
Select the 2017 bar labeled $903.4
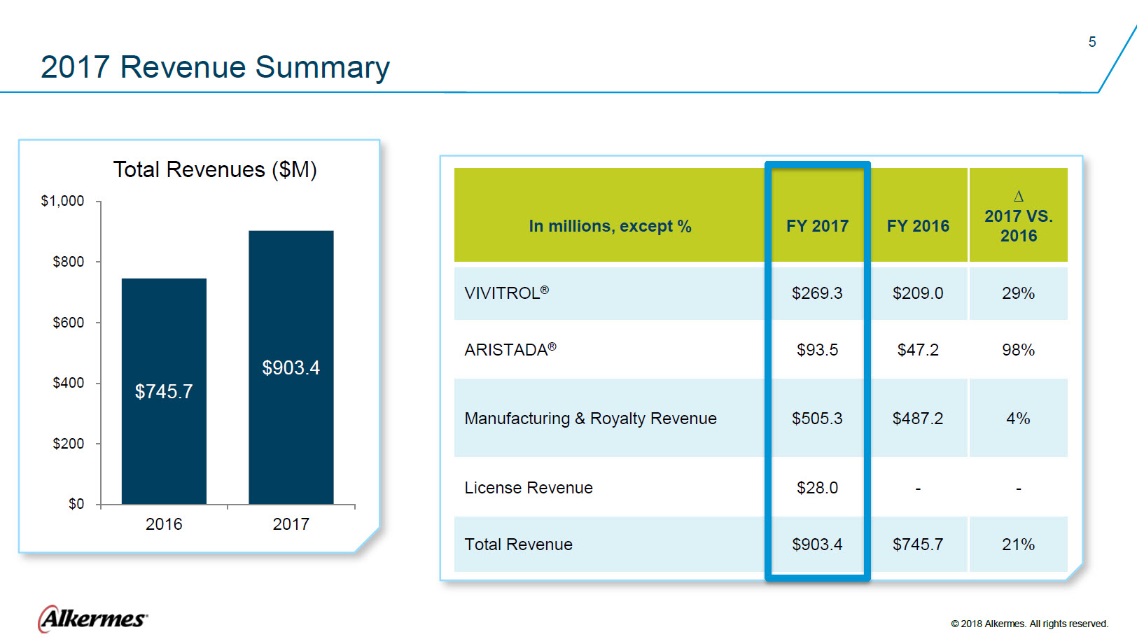coord(291,367)
